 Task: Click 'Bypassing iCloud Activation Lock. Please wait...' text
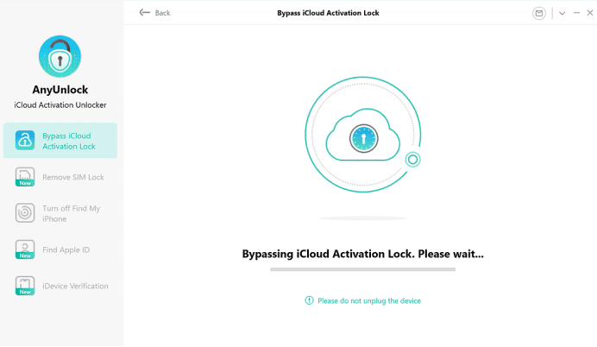coord(363,254)
